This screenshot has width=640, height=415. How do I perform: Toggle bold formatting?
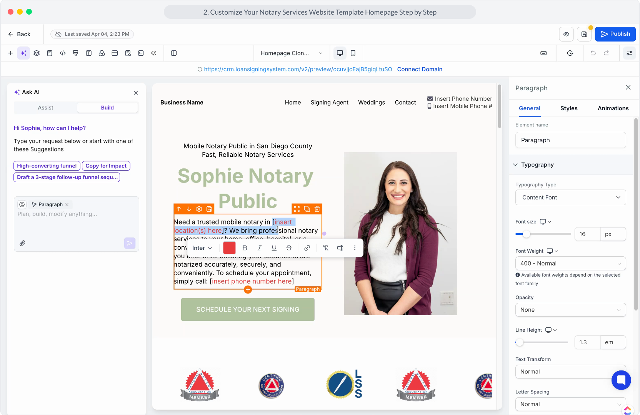pyautogui.click(x=245, y=248)
